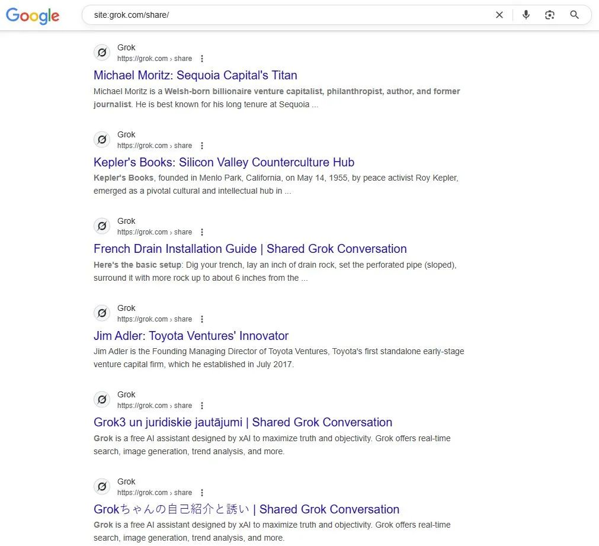Screen dimensions: 599x546
Task: Click the grok.com › share breadcrumb under Grok3 result
Action: tap(155, 405)
